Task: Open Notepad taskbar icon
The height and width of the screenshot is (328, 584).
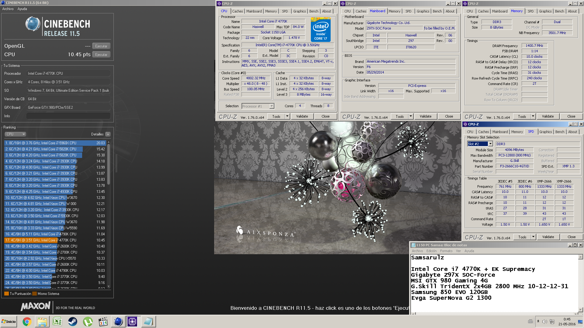Action: click(x=148, y=322)
